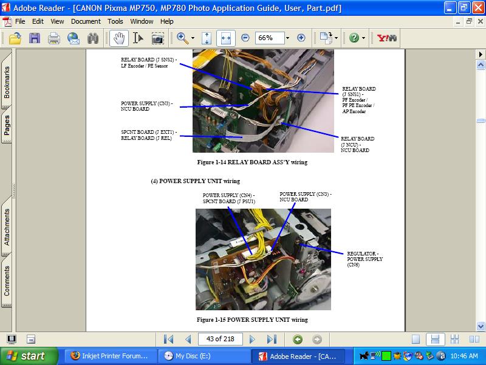Click the Adobe Reader taskbar button
Image resolution: width=486 pixels, height=365 pixels.
[x=298, y=356]
